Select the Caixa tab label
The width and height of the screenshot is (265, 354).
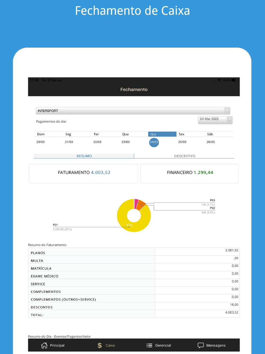pos(110,345)
